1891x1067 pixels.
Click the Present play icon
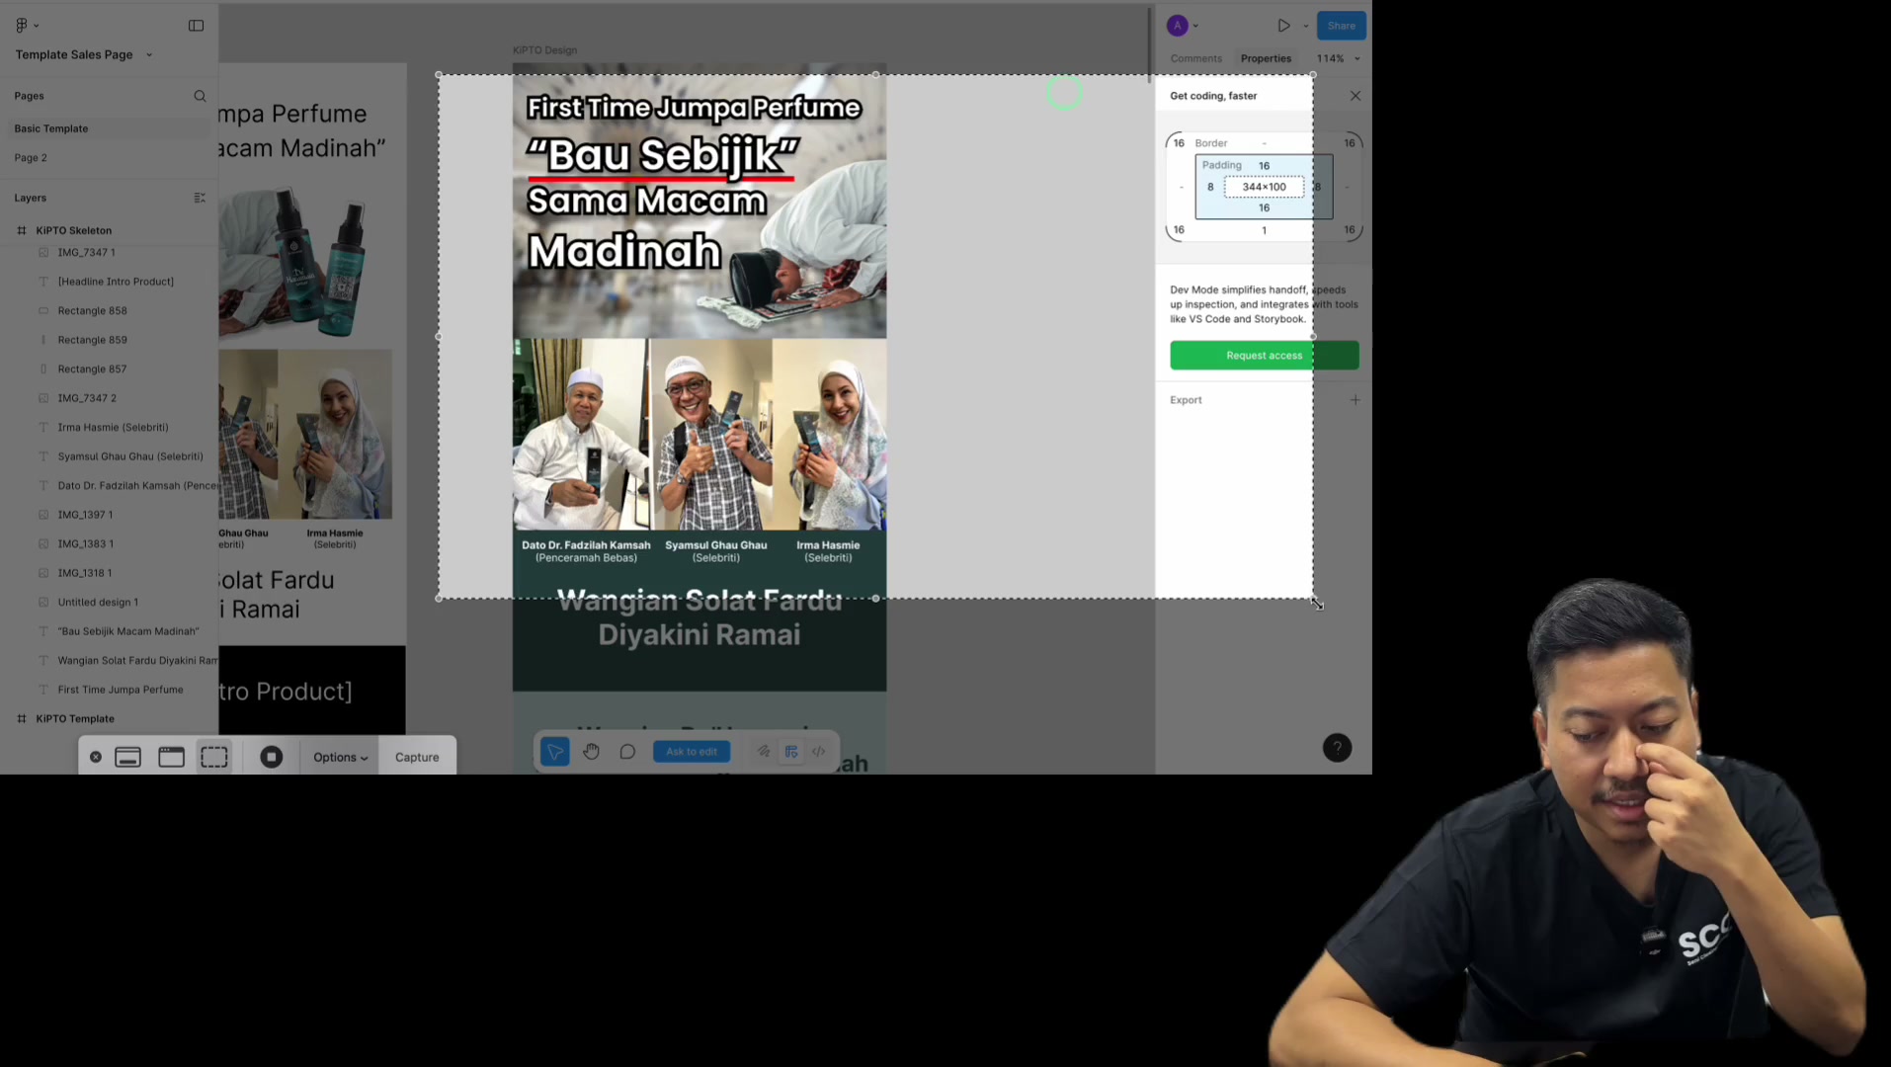(1283, 26)
